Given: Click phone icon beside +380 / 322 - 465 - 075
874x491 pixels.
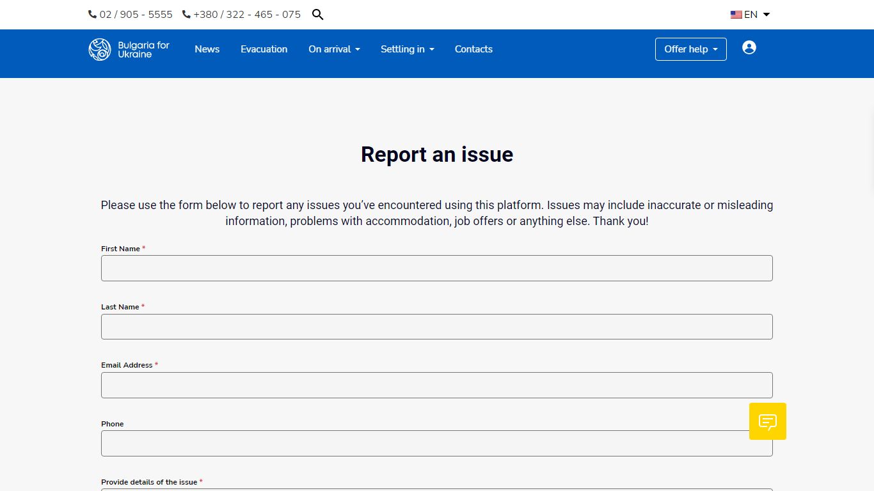Looking at the screenshot, I should tap(186, 14).
